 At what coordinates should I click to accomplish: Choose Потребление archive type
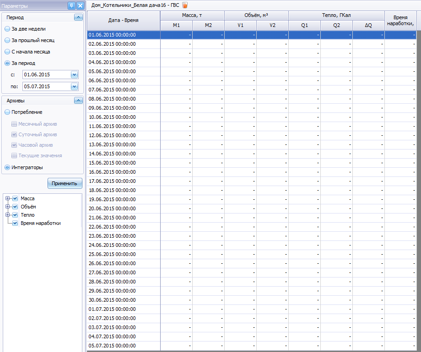coord(7,112)
